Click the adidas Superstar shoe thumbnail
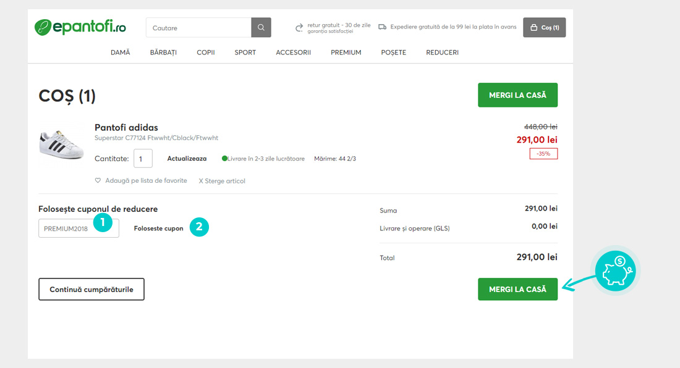This screenshot has height=368, width=680. (x=61, y=145)
